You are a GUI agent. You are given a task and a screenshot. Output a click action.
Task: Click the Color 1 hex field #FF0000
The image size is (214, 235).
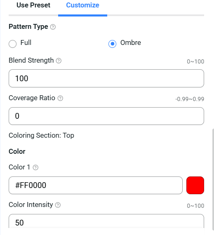coord(96,185)
